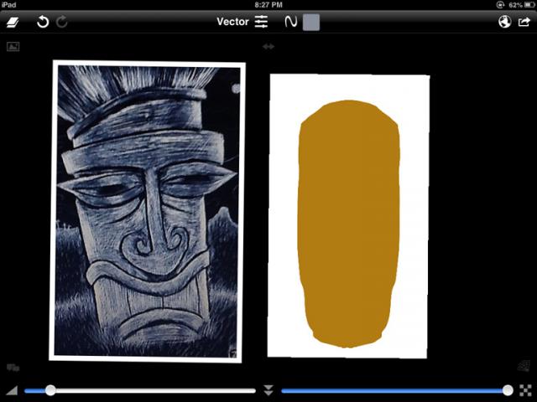The image size is (537, 402).
Task: Toggle the reference image icon
Action: (x=13, y=47)
